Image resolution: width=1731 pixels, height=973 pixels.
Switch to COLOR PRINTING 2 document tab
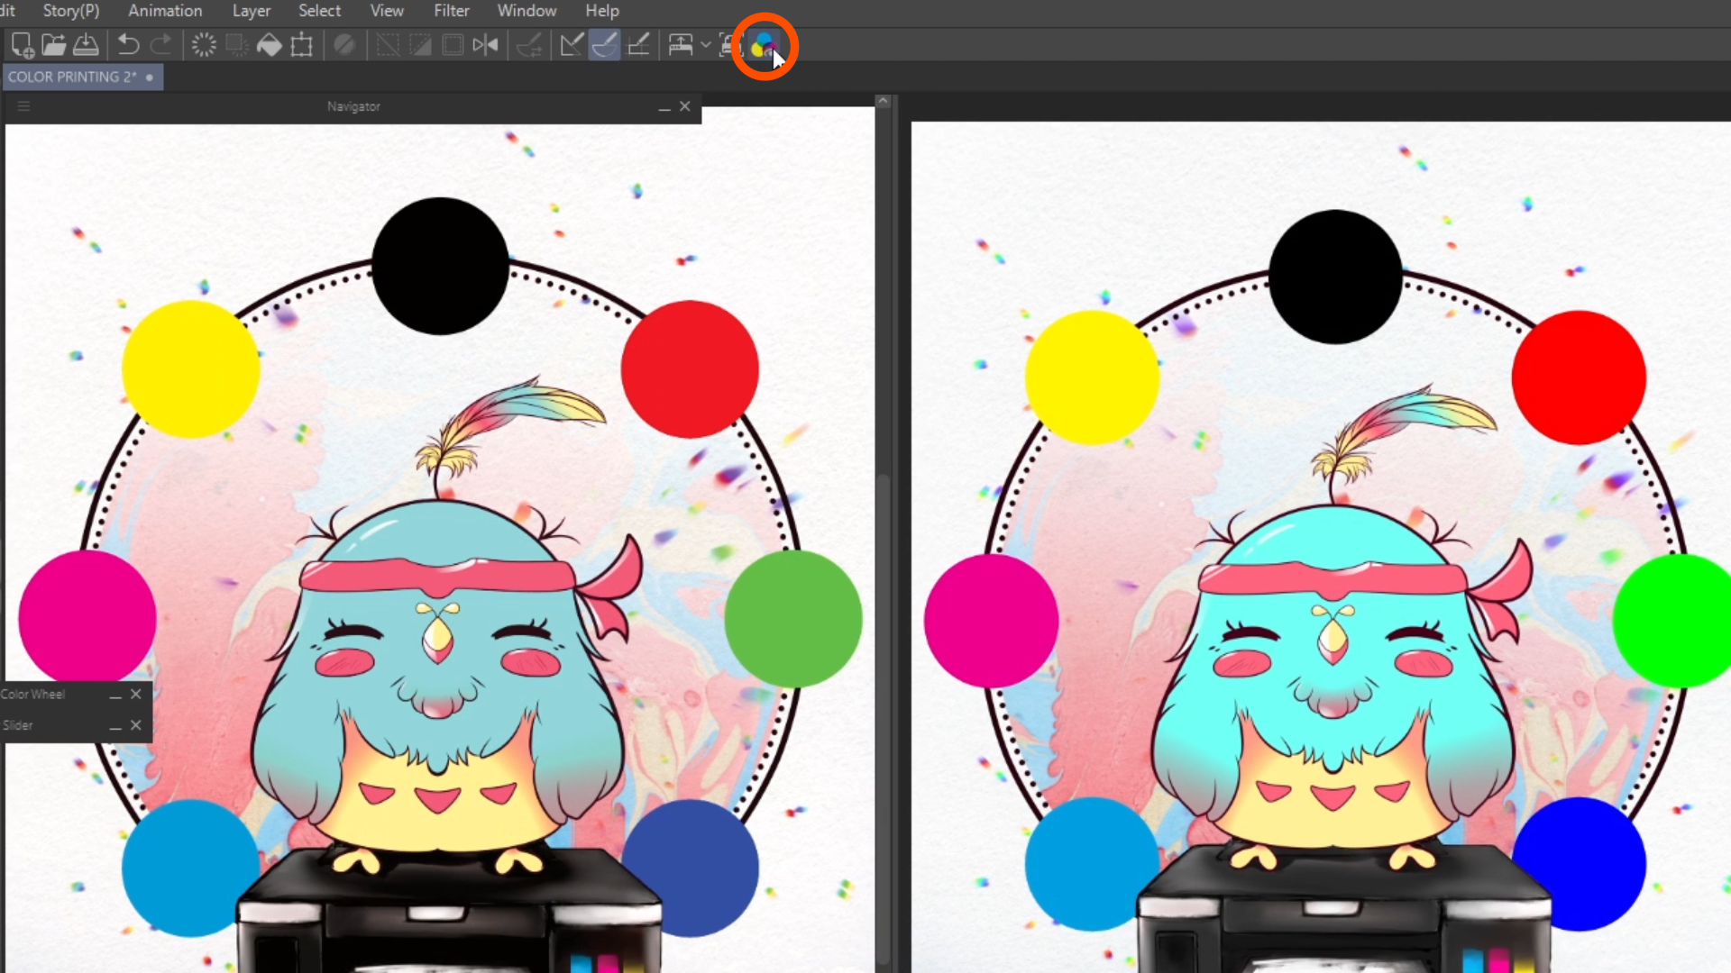[x=83, y=77]
